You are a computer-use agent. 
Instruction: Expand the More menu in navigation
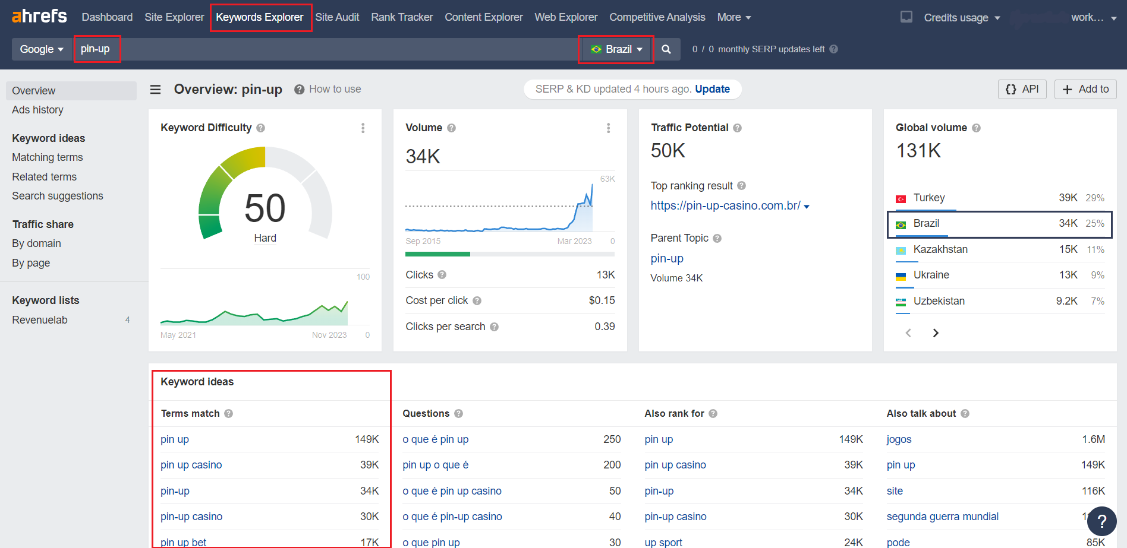tap(734, 17)
